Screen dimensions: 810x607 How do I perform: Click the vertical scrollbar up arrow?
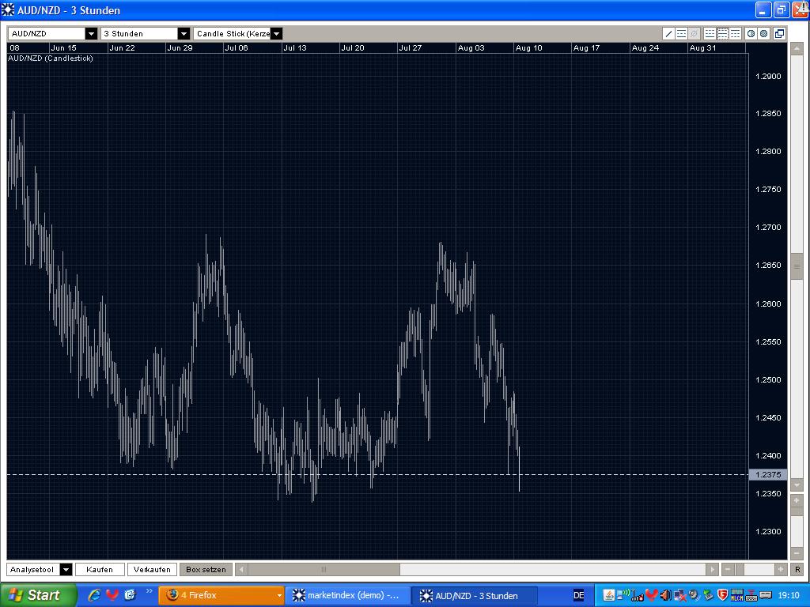(797, 48)
